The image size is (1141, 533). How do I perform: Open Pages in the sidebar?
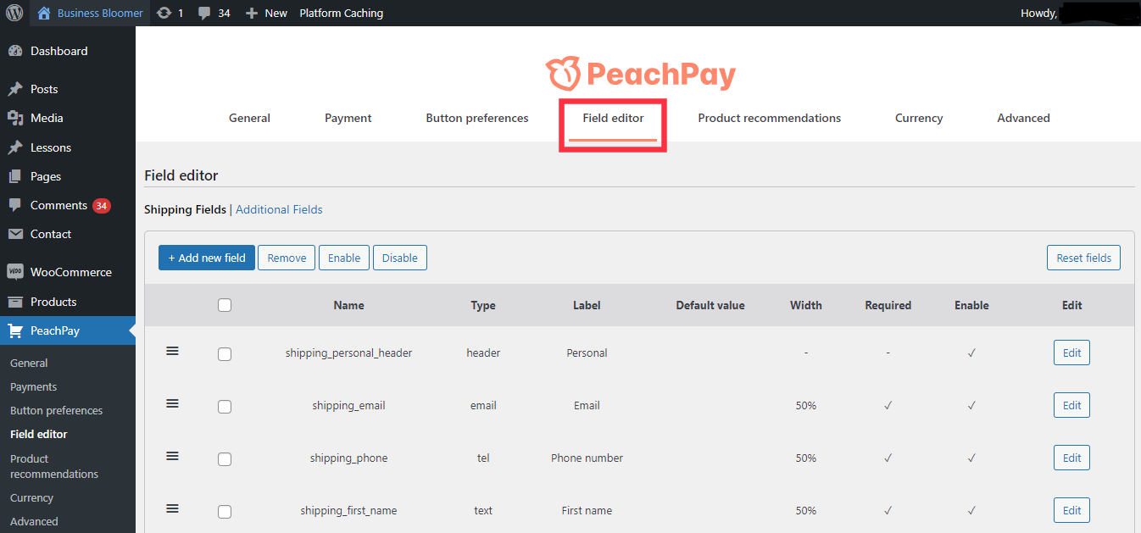pos(46,176)
